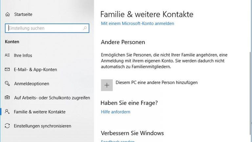Image resolution: width=252 pixels, height=142 pixels.
Task: Open Einstellungen synchronisieren page
Action: 43,126
